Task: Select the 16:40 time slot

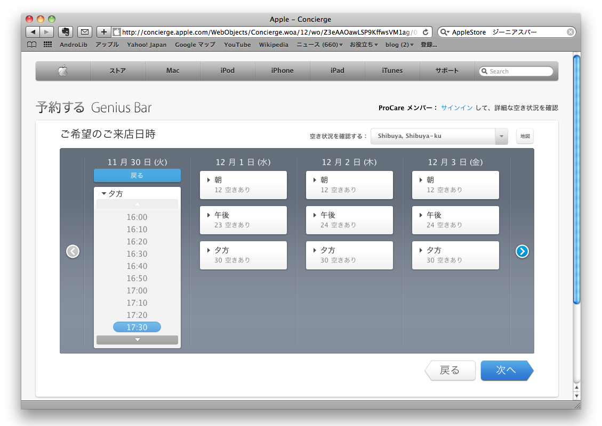Action: click(137, 266)
